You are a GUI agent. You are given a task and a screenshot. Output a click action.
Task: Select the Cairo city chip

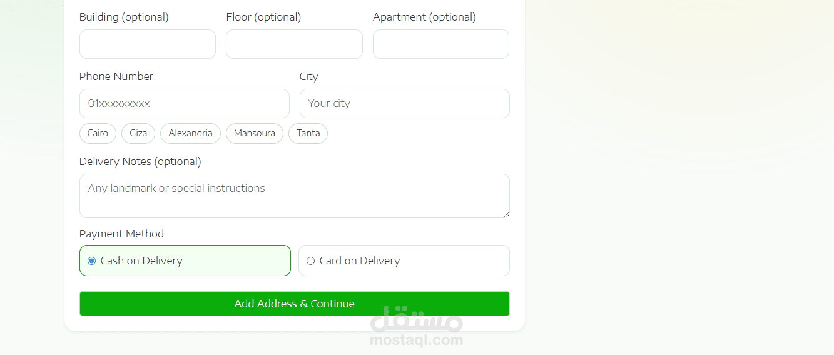click(98, 133)
